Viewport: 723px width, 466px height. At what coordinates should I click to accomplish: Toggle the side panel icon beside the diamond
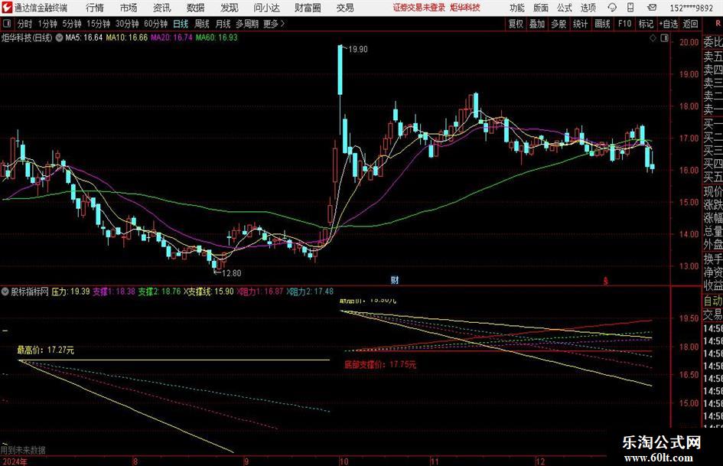pos(664,38)
